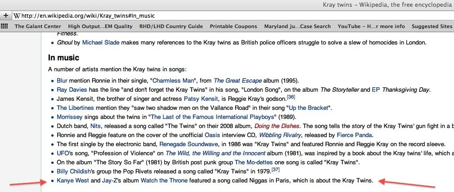
Task: Click the add bookmark plus button
Action: (x=6, y=15)
